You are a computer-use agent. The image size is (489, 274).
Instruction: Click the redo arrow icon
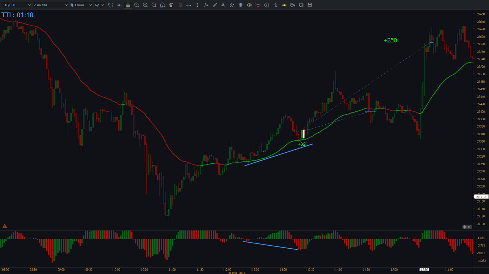tap(180, 5)
